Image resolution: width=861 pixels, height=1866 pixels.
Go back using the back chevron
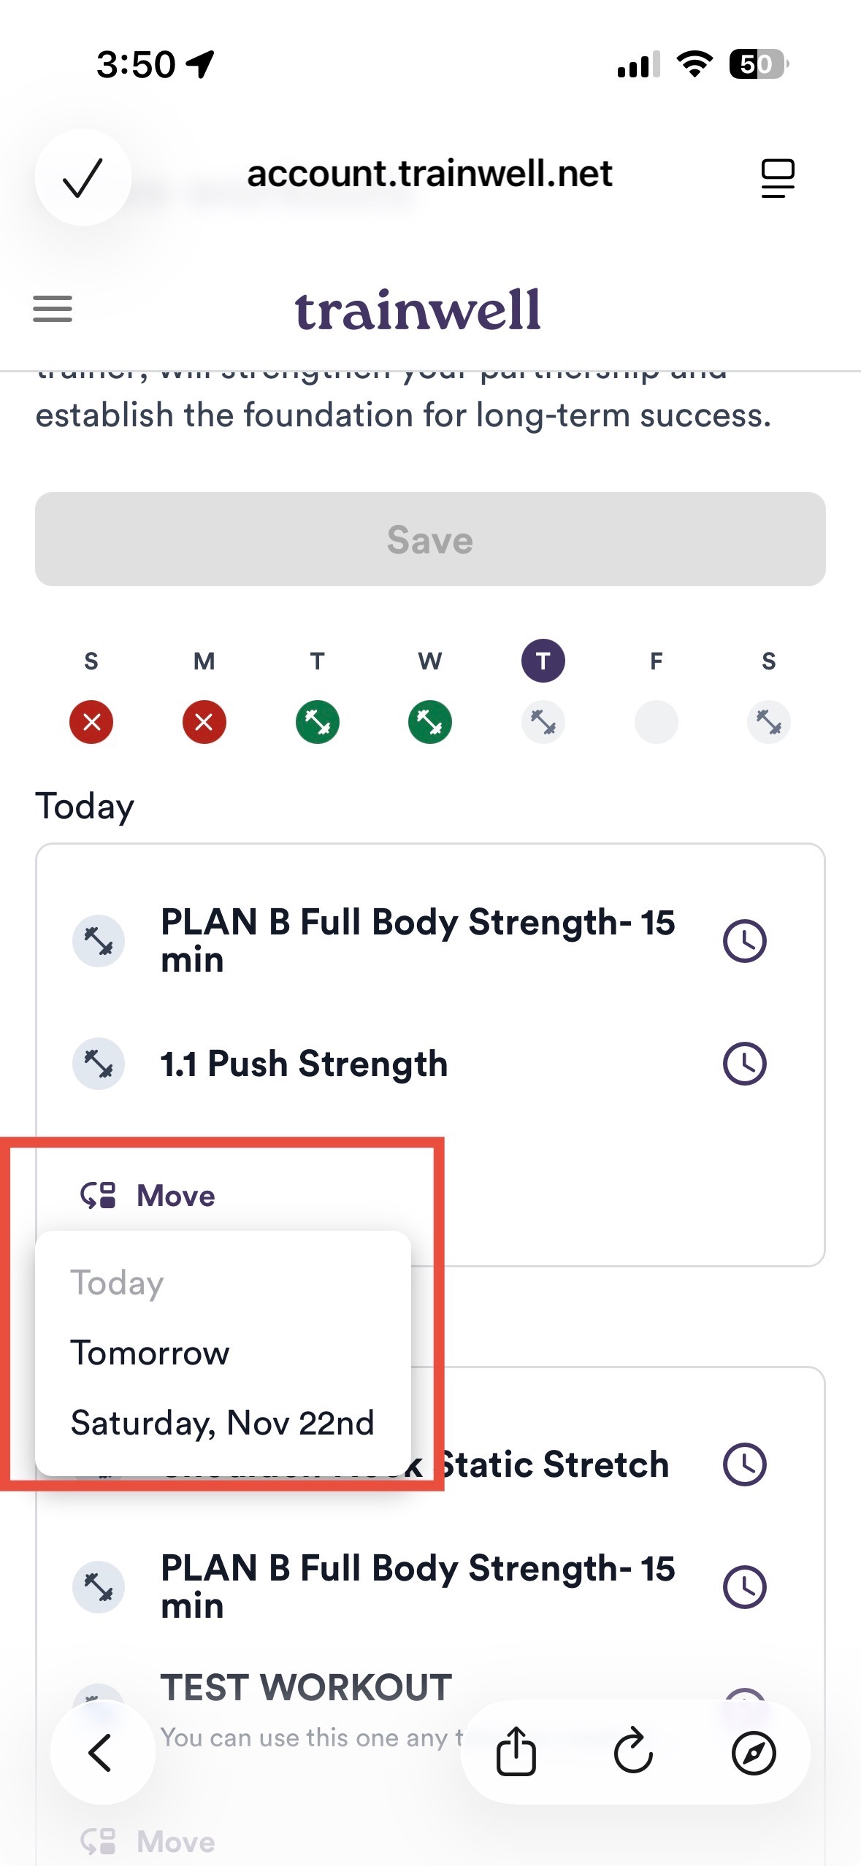tap(101, 1751)
